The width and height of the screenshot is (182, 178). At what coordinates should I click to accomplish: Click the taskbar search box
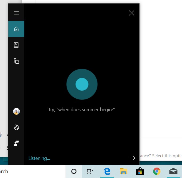click(33, 171)
